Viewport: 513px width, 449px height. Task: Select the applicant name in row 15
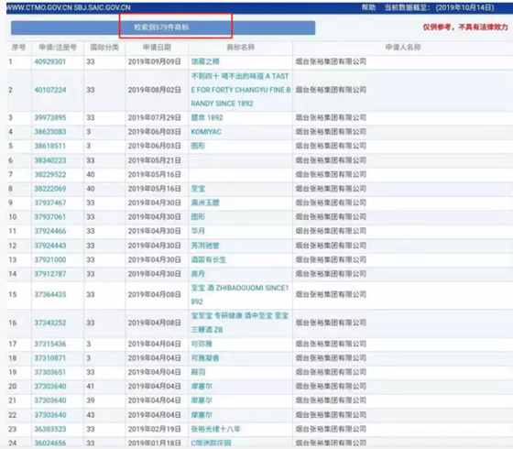click(331, 294)
